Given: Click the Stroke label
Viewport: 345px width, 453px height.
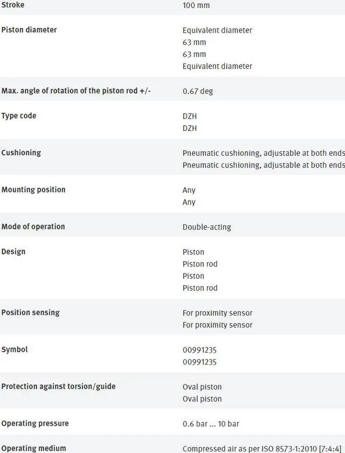Looking at the screenshot, I should (x=13, y=5).
